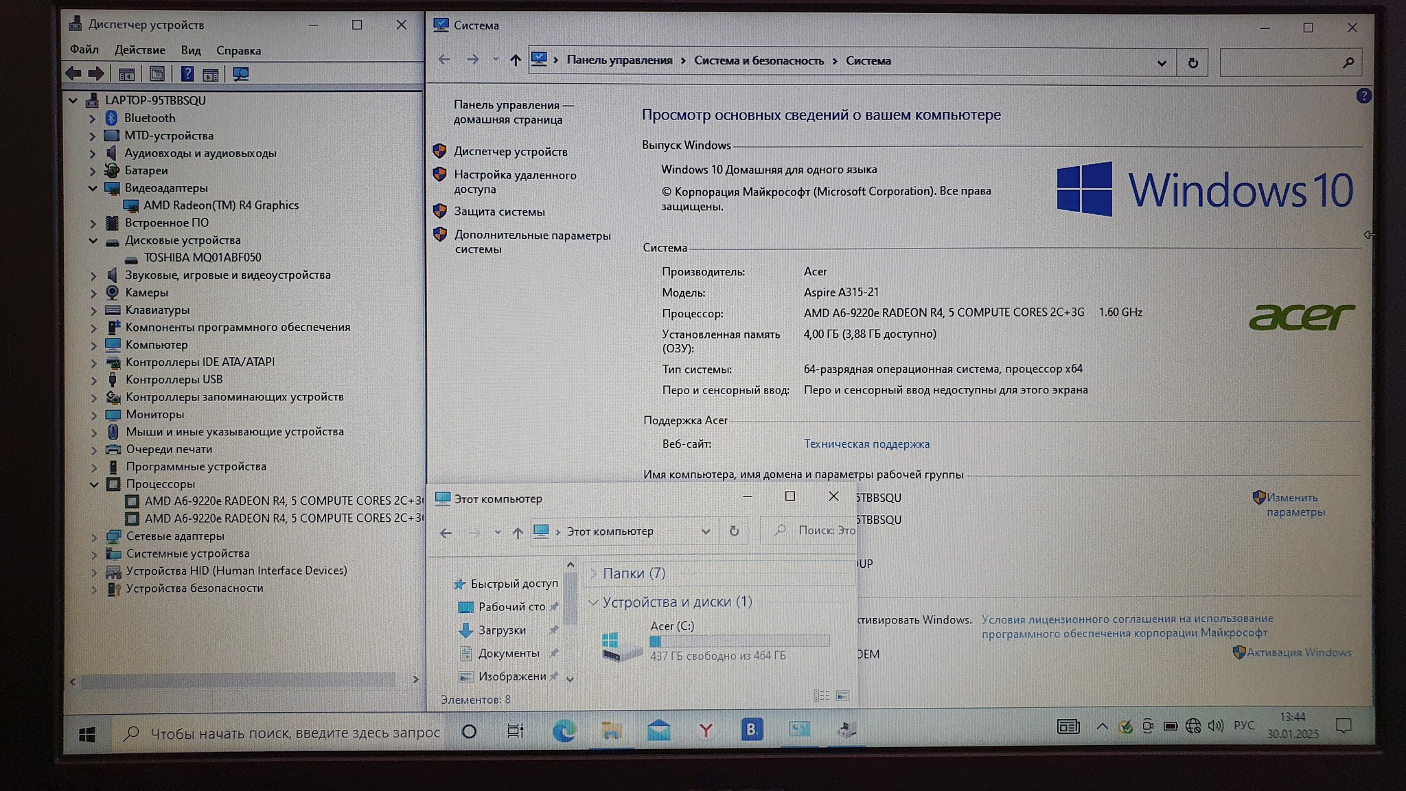
Task: Open Task View on the taskbar
Action: [515, 731]
